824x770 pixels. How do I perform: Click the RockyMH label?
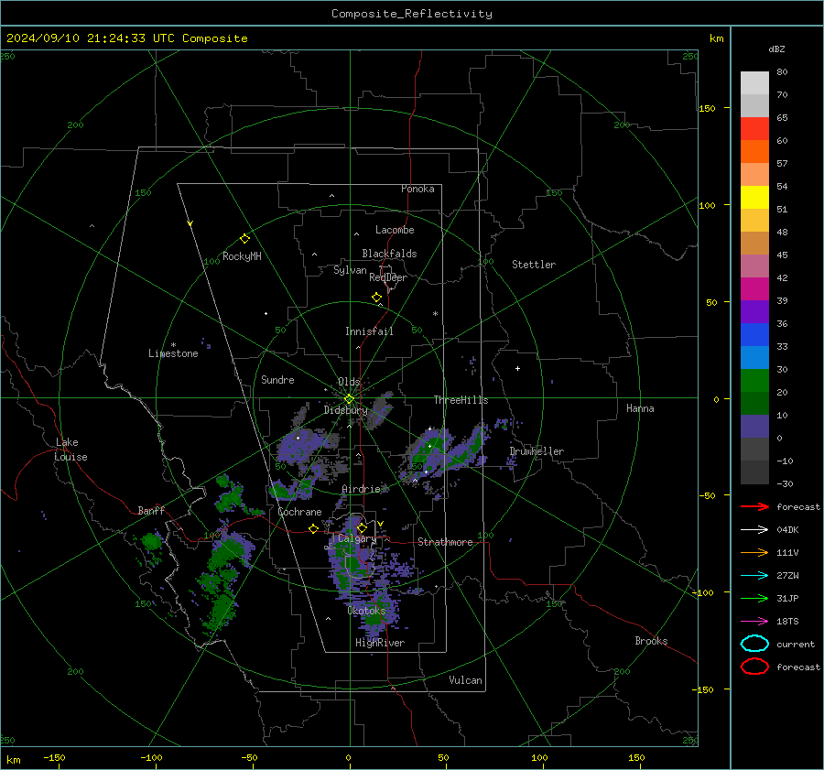[x=242, y=256]
